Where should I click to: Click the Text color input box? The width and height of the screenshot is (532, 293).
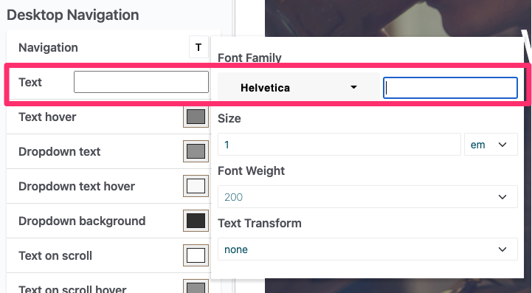coord(141,82)
